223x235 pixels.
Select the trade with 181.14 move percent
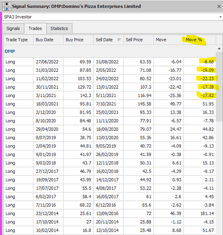click(110, 213)
